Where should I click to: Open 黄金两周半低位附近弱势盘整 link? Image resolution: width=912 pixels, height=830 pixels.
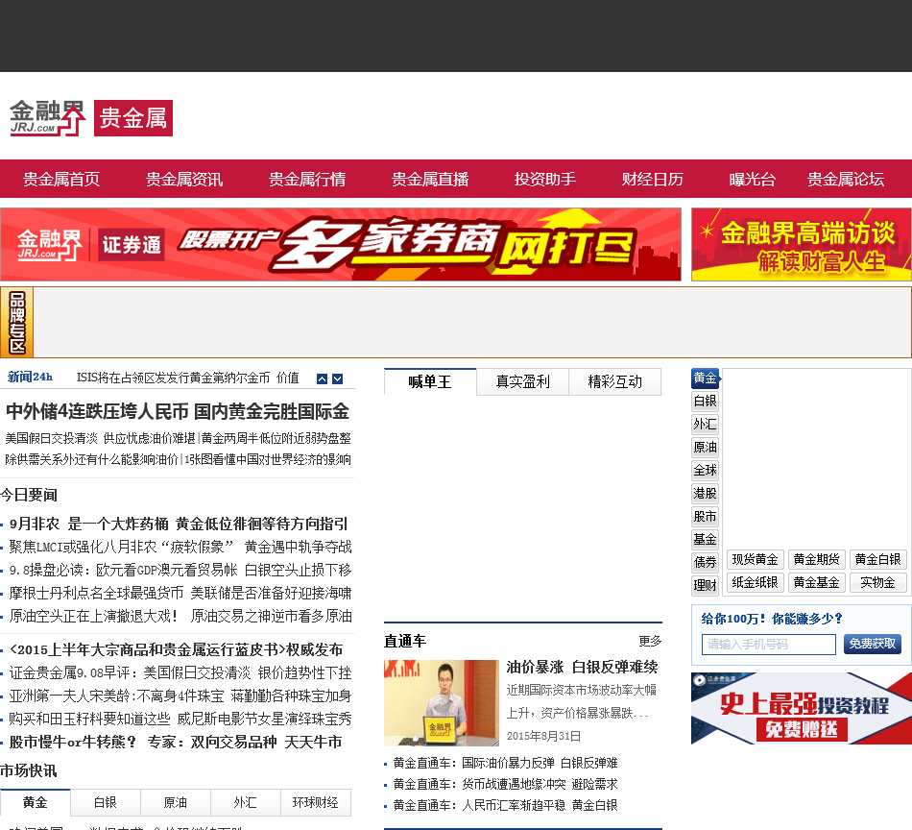coord(276,439)
